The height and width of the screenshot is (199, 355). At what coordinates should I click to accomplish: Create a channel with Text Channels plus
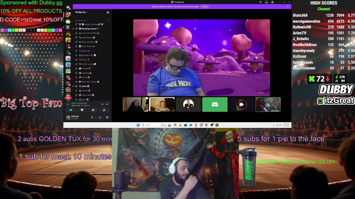click(109, 20)
